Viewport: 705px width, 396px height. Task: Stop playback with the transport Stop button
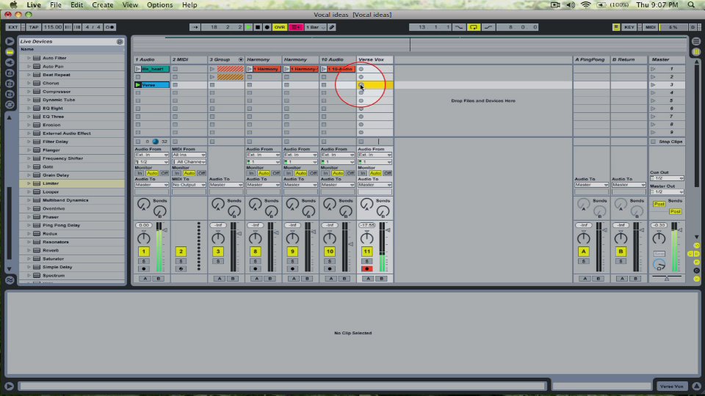coord(258,27)
